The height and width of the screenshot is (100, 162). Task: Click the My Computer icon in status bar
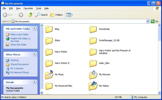point(132,97)
